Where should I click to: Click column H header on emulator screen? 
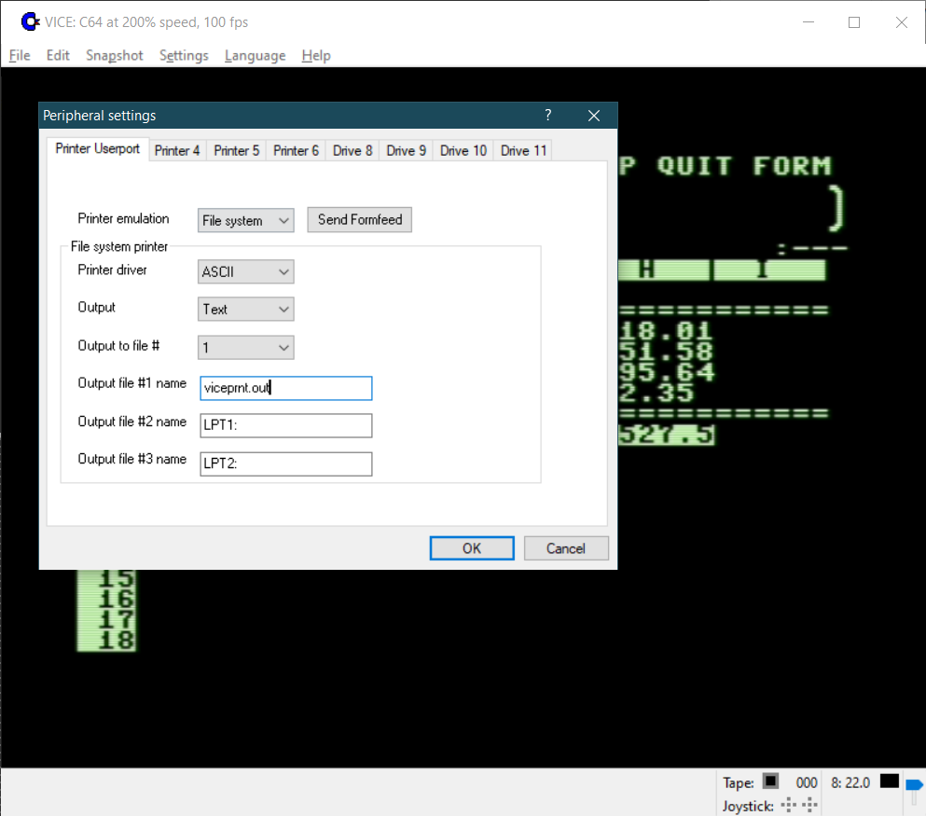coord(664,270)
